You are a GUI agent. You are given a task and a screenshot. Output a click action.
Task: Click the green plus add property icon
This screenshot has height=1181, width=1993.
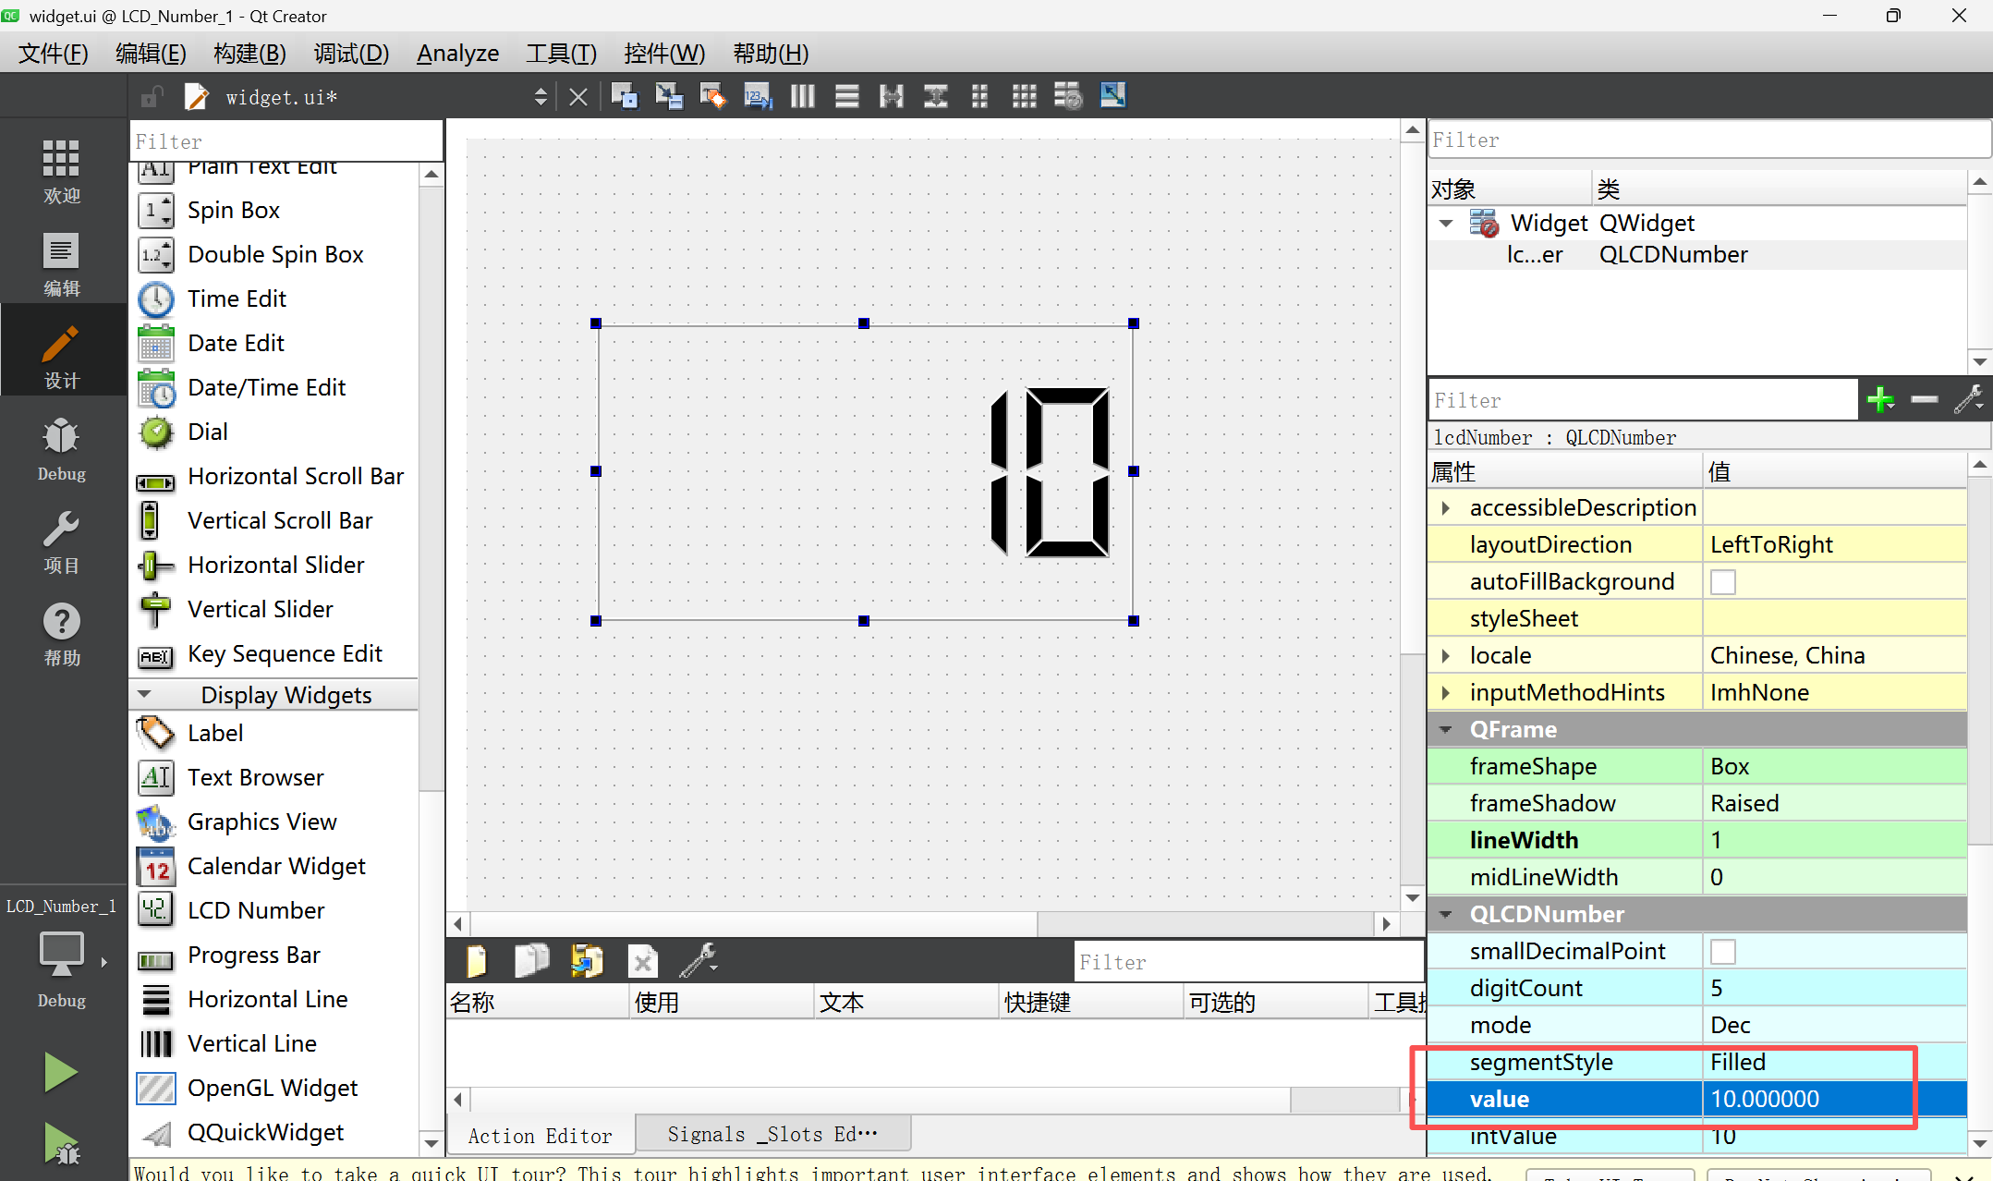(1879, 400)
